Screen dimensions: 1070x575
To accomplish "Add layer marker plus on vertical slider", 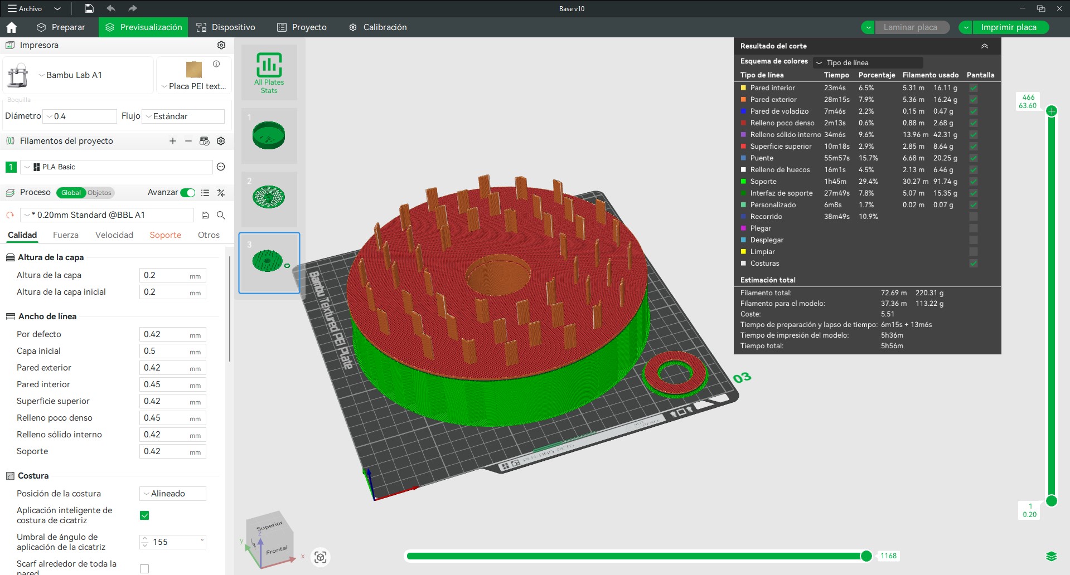I will (1052, 111).
